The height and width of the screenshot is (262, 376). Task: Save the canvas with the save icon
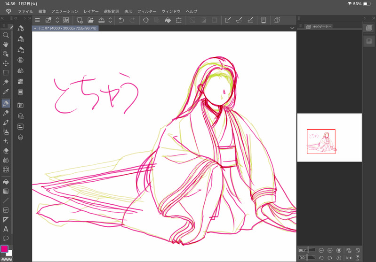pos(102,20)
